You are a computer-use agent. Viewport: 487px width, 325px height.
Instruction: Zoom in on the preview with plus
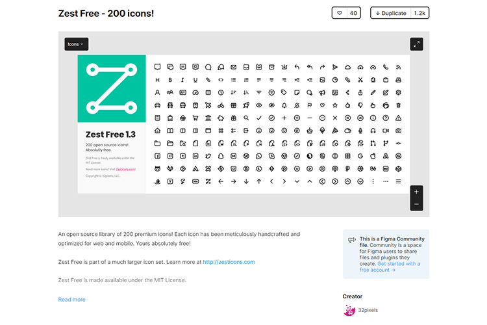point(416,192)
